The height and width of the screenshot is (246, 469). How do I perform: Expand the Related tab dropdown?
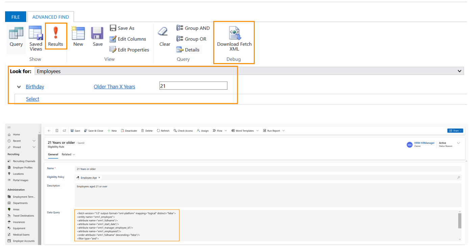pos(68,155)
